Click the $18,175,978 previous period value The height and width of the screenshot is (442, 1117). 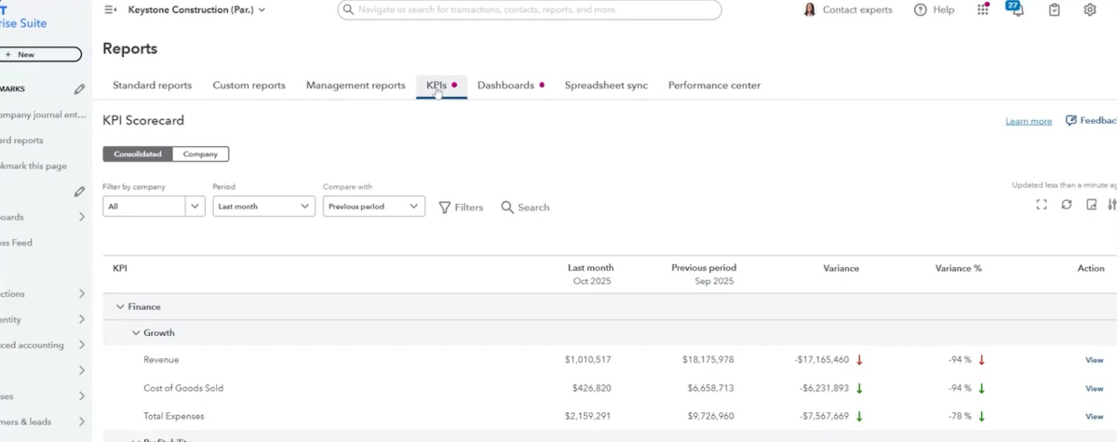(x=707, y=360)
